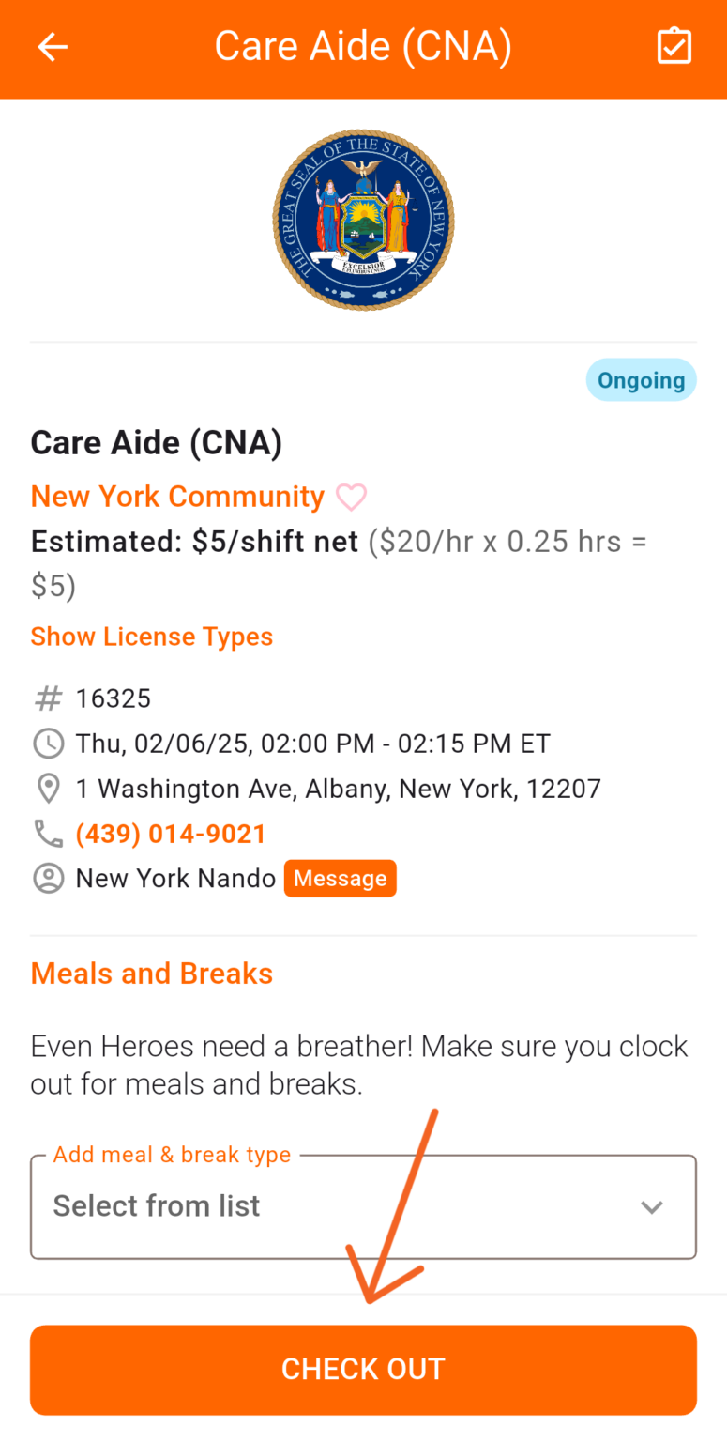Tap the Care Aide (CNA) header title
727x1442 pixels.
(x=363, y=47)
